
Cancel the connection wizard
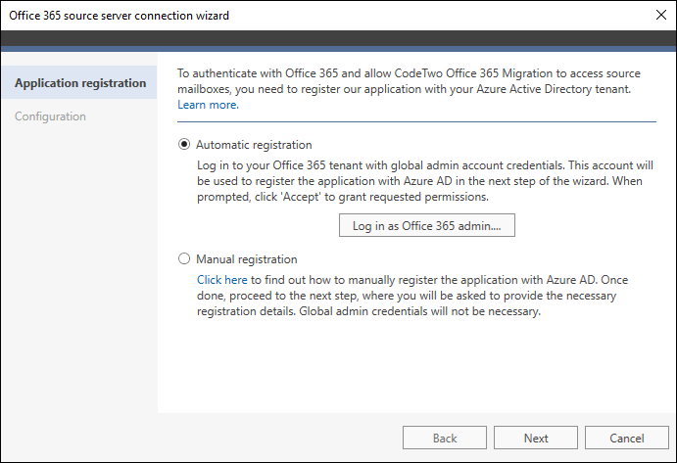tap(626, 438)
